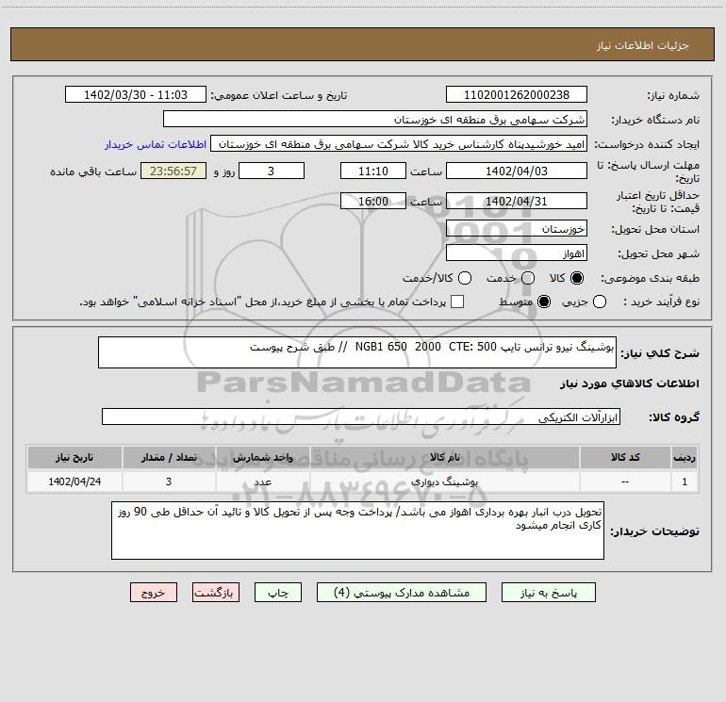Click response deadline date field 1402/04/03
Viewport: 726px width, 702px height.
click(516, 171)
